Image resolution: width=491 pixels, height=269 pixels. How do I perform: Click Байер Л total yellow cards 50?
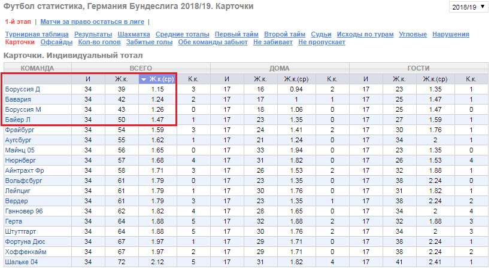[121, 120]
